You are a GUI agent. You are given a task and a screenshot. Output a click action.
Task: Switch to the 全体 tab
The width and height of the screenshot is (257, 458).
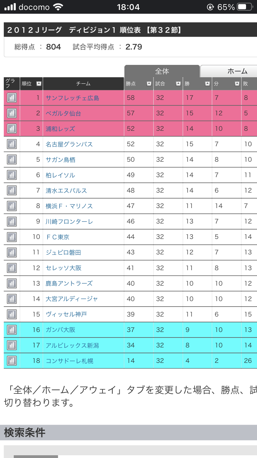pos(162,71)
